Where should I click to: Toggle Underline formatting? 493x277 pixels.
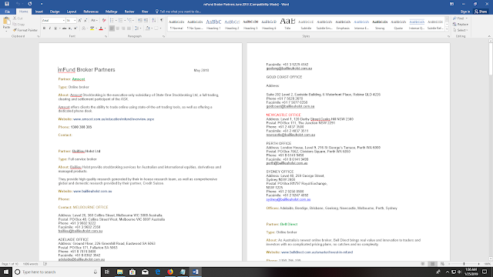55,28
